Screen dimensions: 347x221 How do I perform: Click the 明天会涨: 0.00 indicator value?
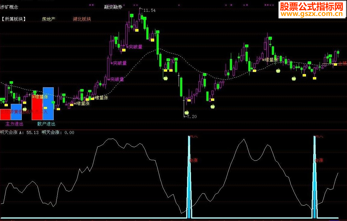(x=58, y=132)
